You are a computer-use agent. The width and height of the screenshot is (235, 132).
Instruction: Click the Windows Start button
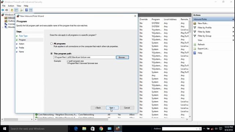[4, 129]
